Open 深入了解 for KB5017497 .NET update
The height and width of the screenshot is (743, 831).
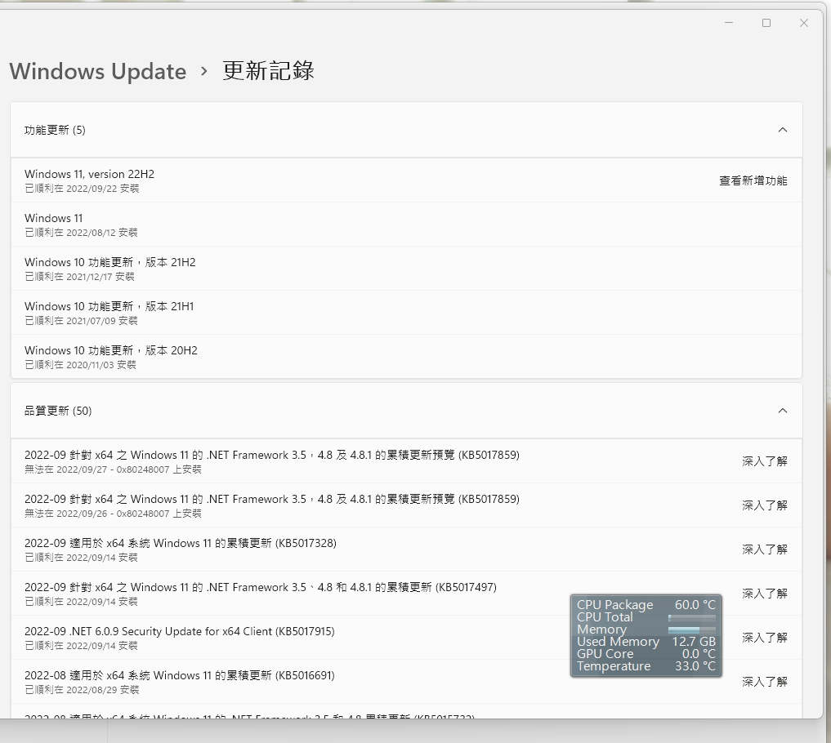coord(764,593)
